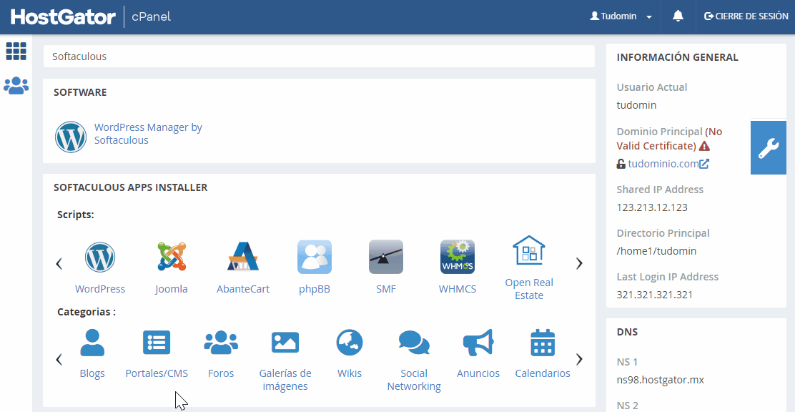Click the last login IP 321.321.321.321
Image resolution: width=795 pixels, height=412 pixels.
[655, 295]
